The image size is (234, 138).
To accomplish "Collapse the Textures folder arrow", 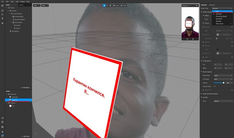I will point(7,103).
